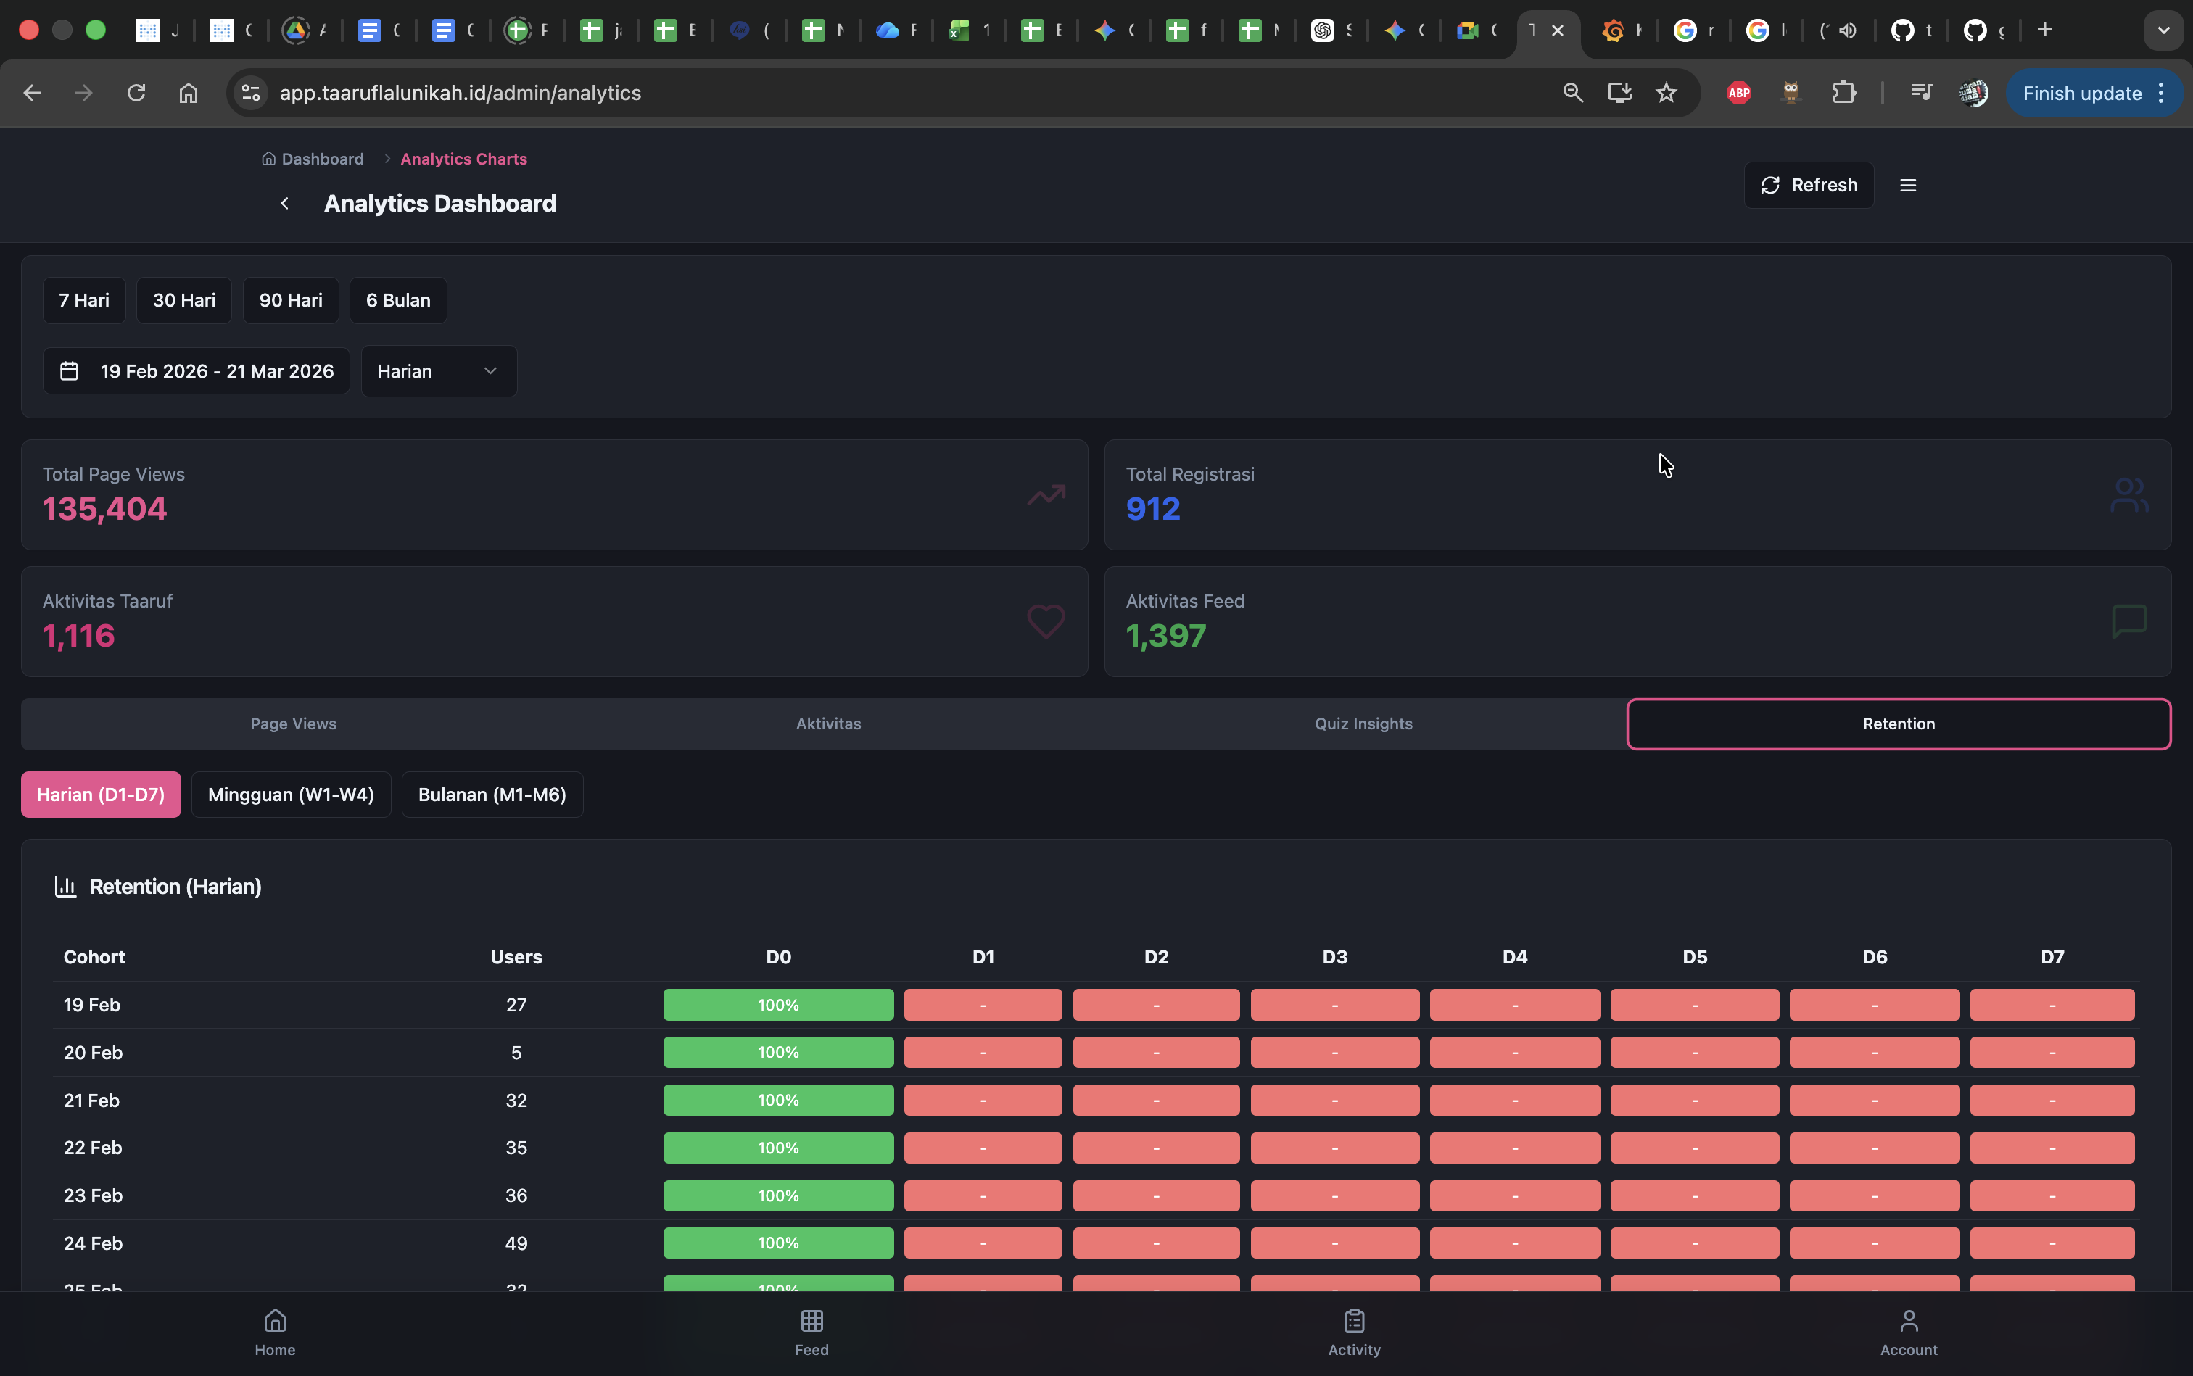2193x1376 pixels.
Task: Click the Refresh button
Action: click(x=1808, y=186)
